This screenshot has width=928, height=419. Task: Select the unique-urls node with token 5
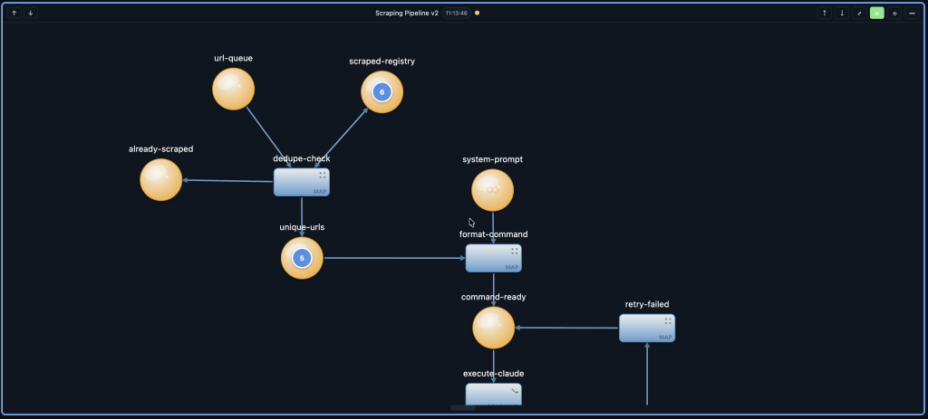click(302, 259)
